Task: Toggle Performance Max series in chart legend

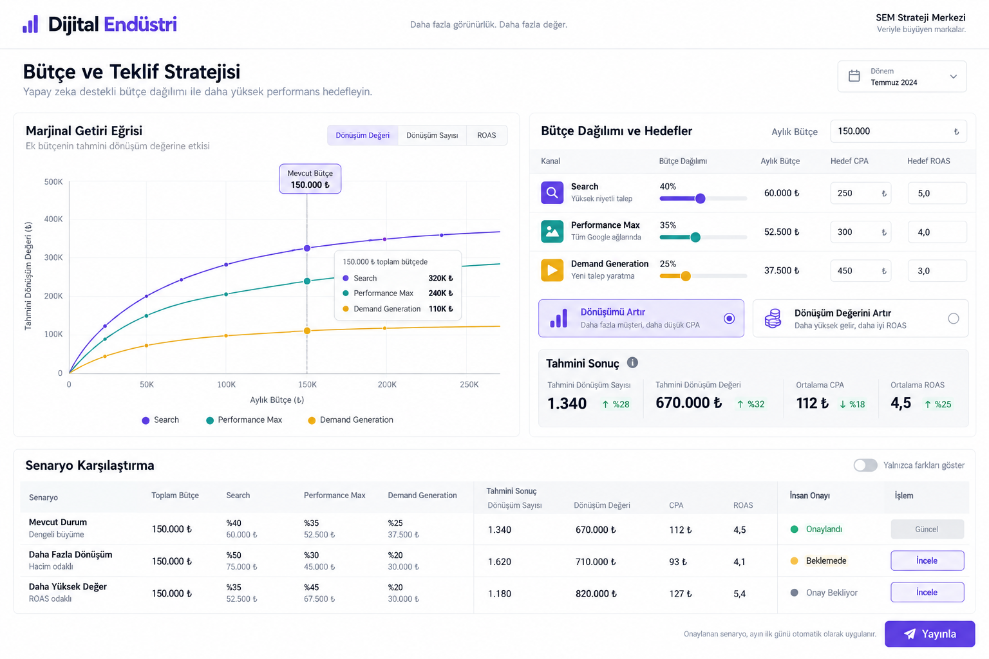Action: click(244, 420)
